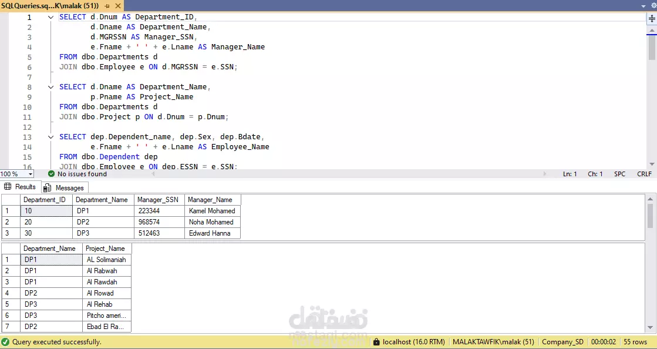Select the Al Rabwah project cell
The width and height of the screenshot is (657, 349).
[x=107, y=271]
